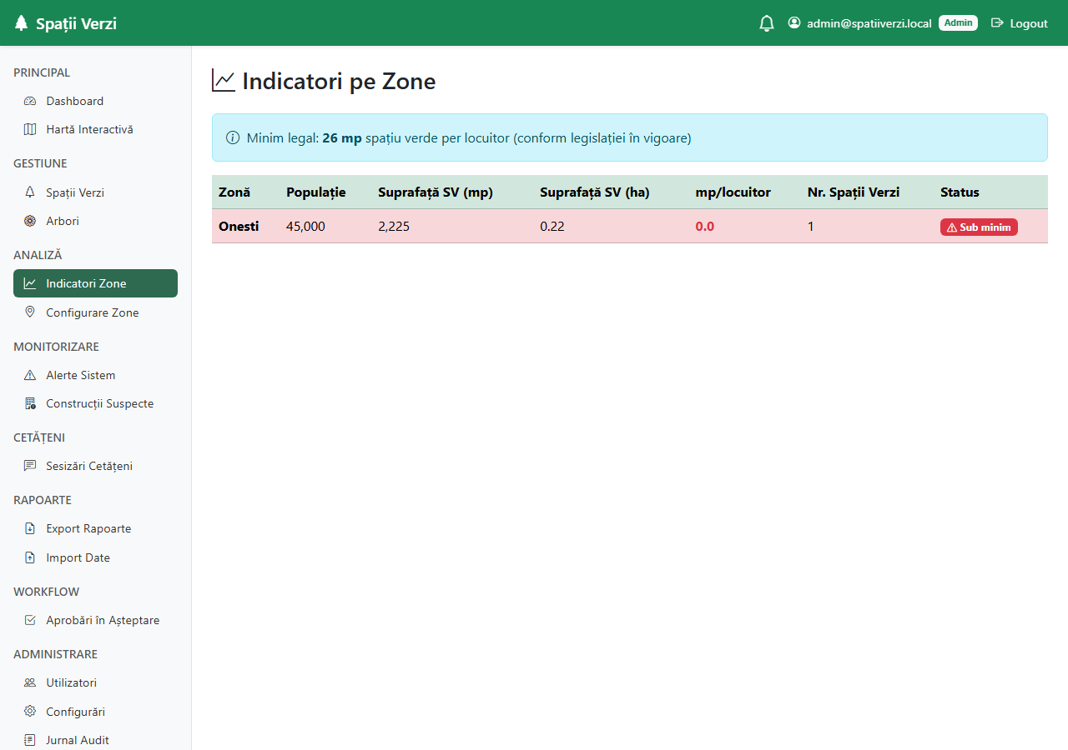Click the Logout link
The width and height of the screenshot is (1068, 750).
(x=1019, y=23)
